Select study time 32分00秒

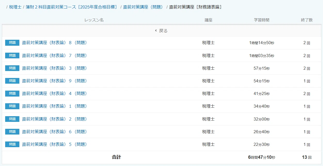pyautogui.click(x=262, y=119)
